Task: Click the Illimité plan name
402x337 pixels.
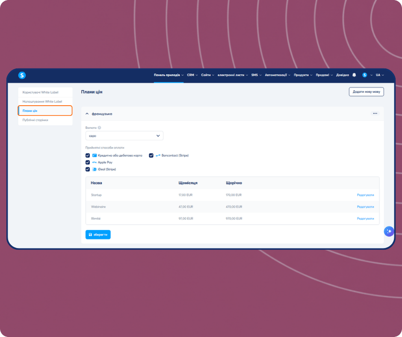Action: pyautogui.click(x=96, y=219)
